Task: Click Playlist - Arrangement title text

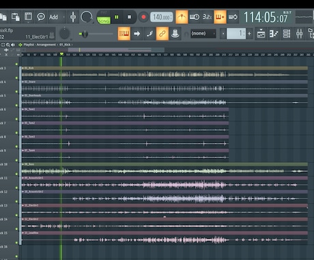Action: (40, 44)
